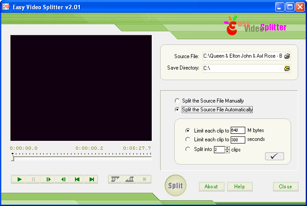Select Split the Source File Automatically
307x206 pixels.
coord(177,110)
